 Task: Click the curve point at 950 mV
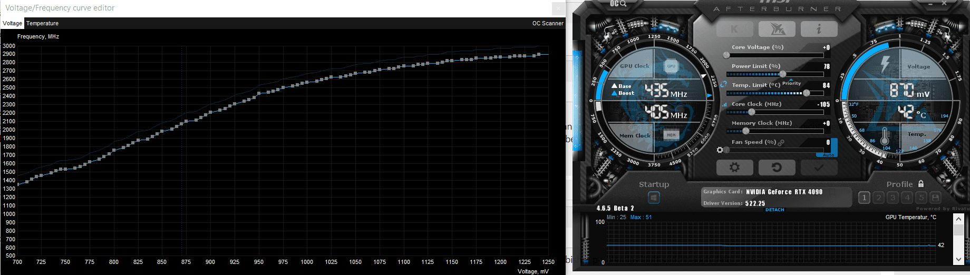pos(259,94)
